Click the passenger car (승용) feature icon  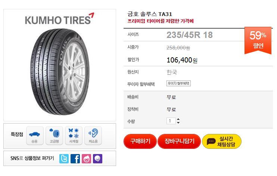pos(35,135)
